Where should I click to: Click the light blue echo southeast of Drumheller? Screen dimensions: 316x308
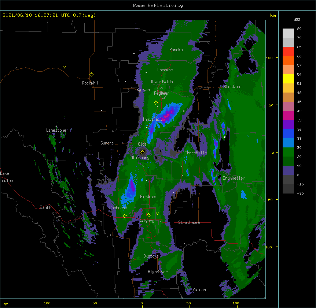pyautogui.click(x=244, y=195)
